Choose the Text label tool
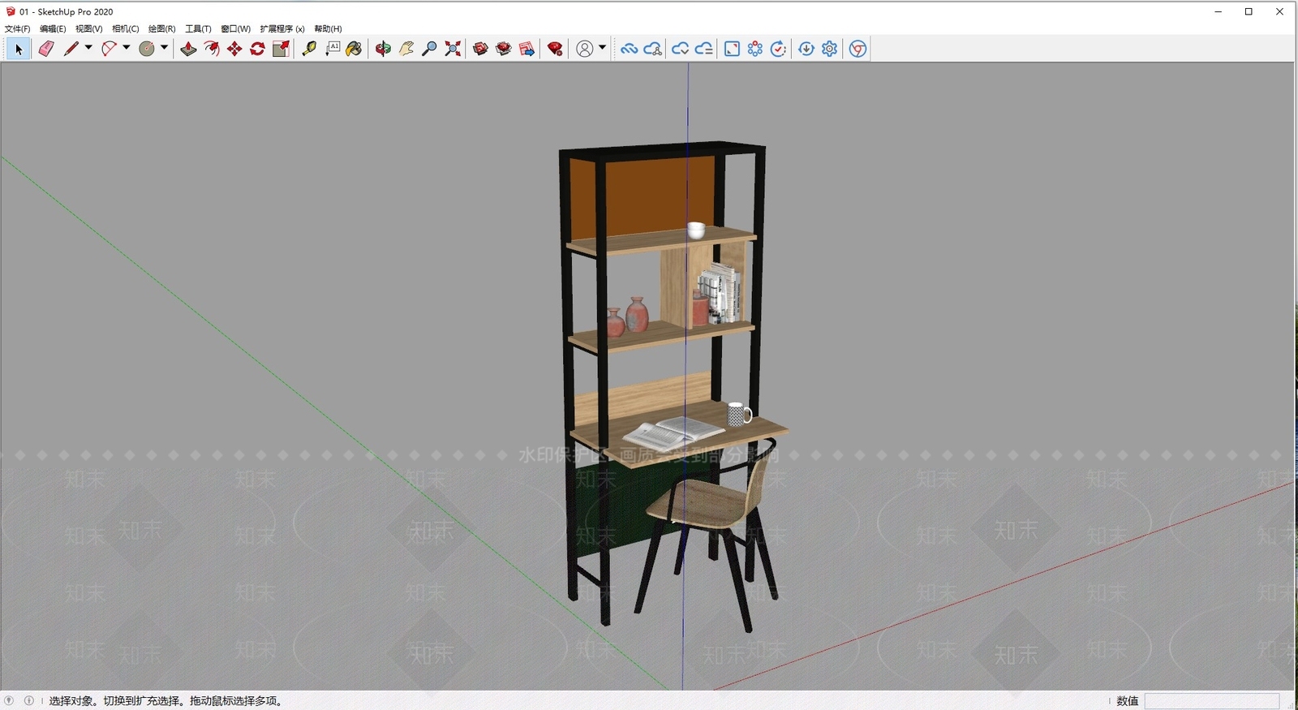 click(x=333, y=49)
